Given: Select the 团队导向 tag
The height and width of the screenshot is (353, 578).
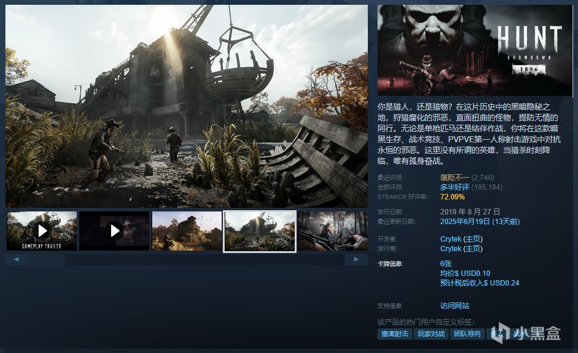Looking at the screenshot, I should click(x=467, y=334).
